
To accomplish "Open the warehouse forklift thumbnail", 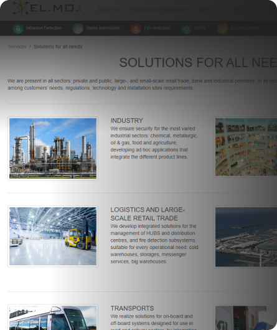I will pyautogui.click(x=53, y=236).
